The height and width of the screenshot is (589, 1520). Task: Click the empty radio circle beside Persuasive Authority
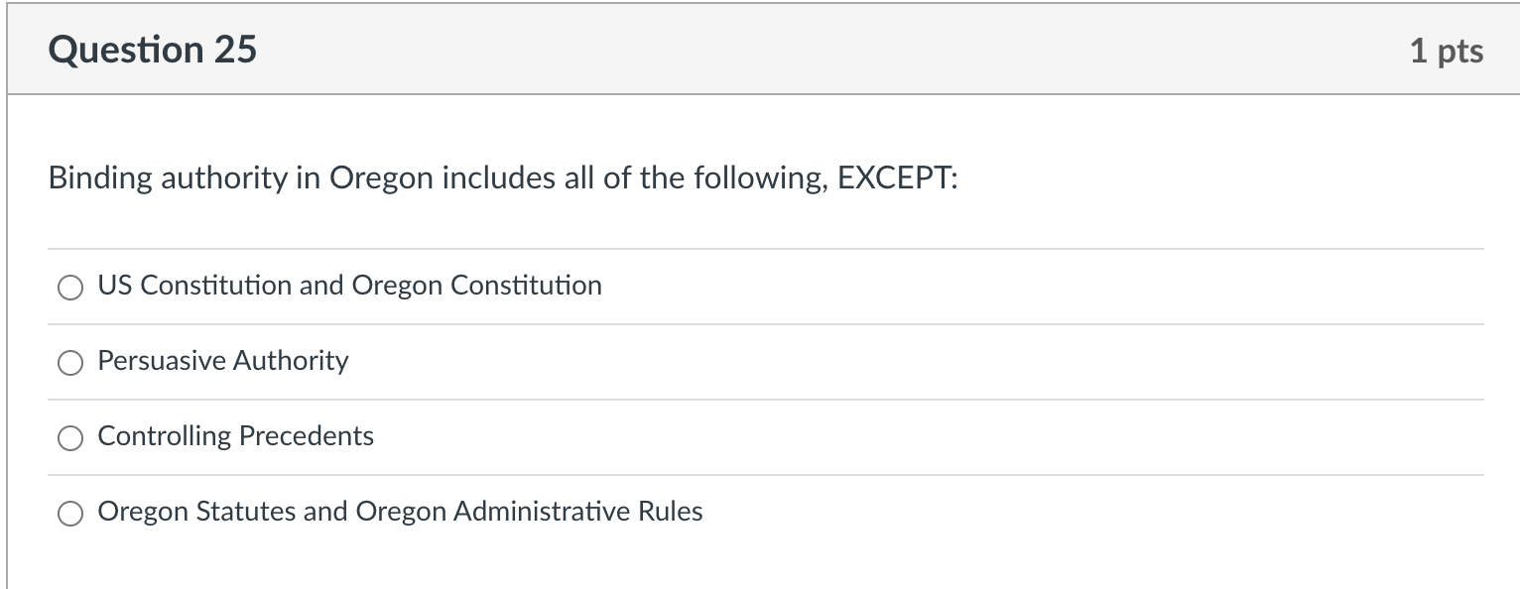[70, 363]
